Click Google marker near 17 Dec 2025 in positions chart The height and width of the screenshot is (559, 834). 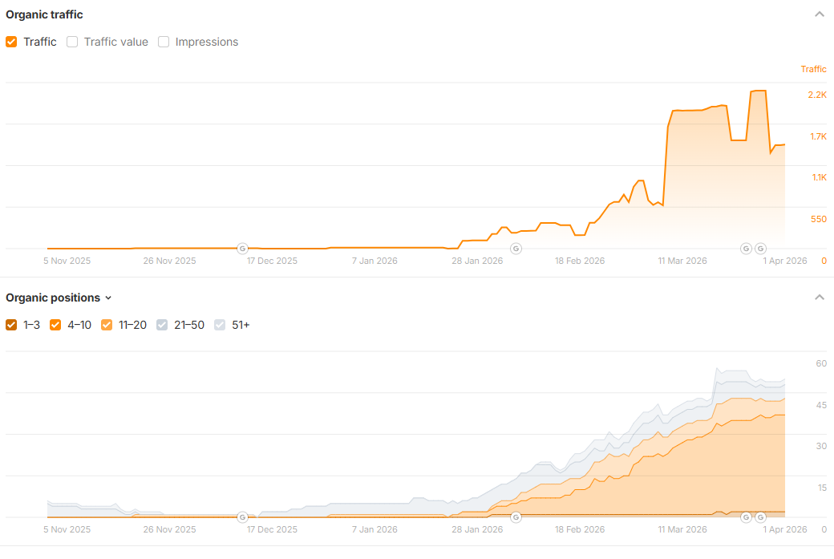242,517
